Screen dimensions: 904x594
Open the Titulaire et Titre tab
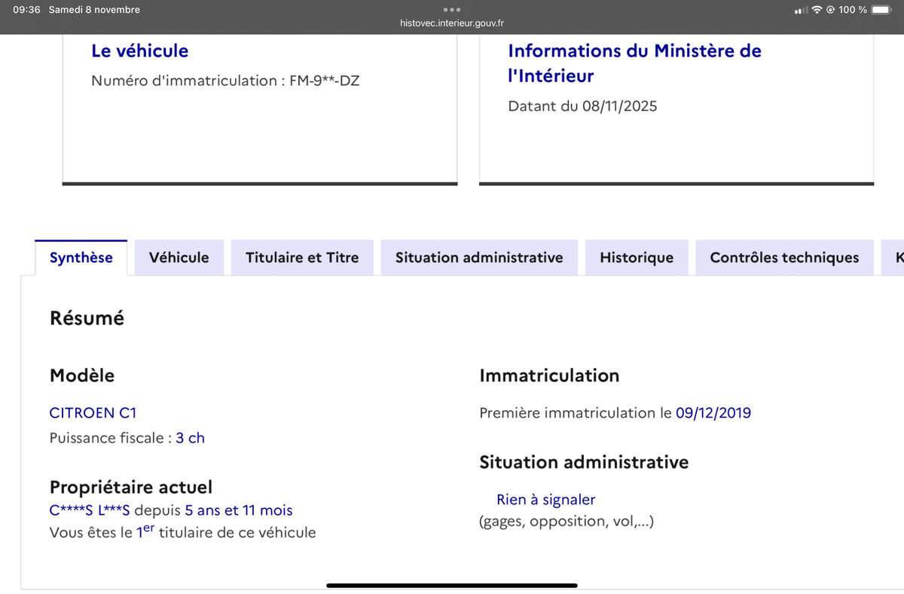pos(302,258)
